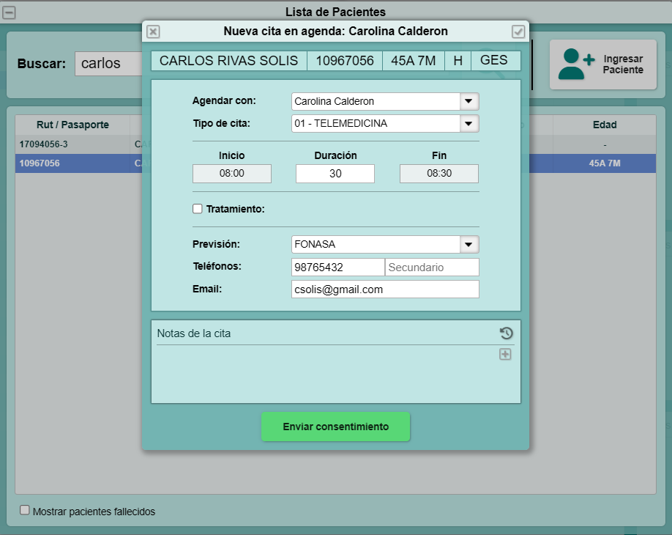Select patient row 17094056-3

[335, 144]
